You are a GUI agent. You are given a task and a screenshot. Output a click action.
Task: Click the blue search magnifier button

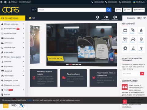[109, 10]
